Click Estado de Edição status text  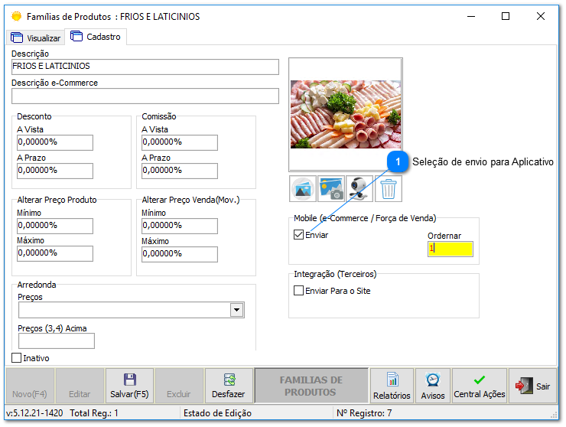point(217,413)
